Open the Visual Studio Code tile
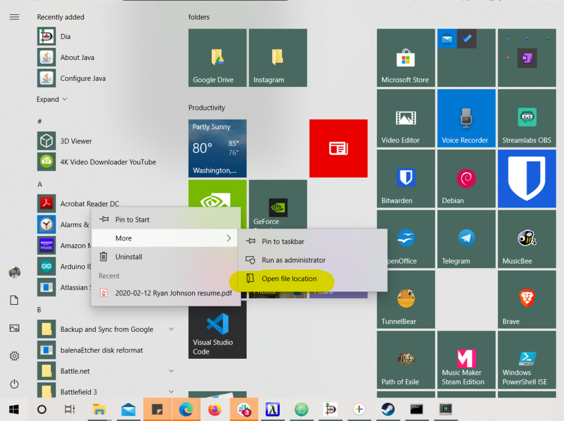The height and width of the screenshot is (421, 564). [x=217, y=330]
